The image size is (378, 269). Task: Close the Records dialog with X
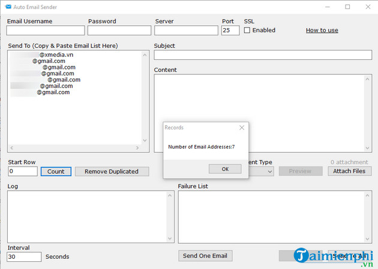(x=242, y=128)
